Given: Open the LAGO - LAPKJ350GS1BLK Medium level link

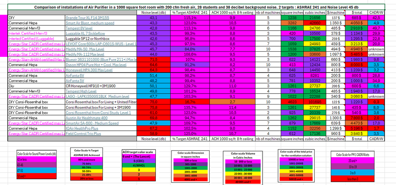Looking at the screenshot, I should 97,96.
